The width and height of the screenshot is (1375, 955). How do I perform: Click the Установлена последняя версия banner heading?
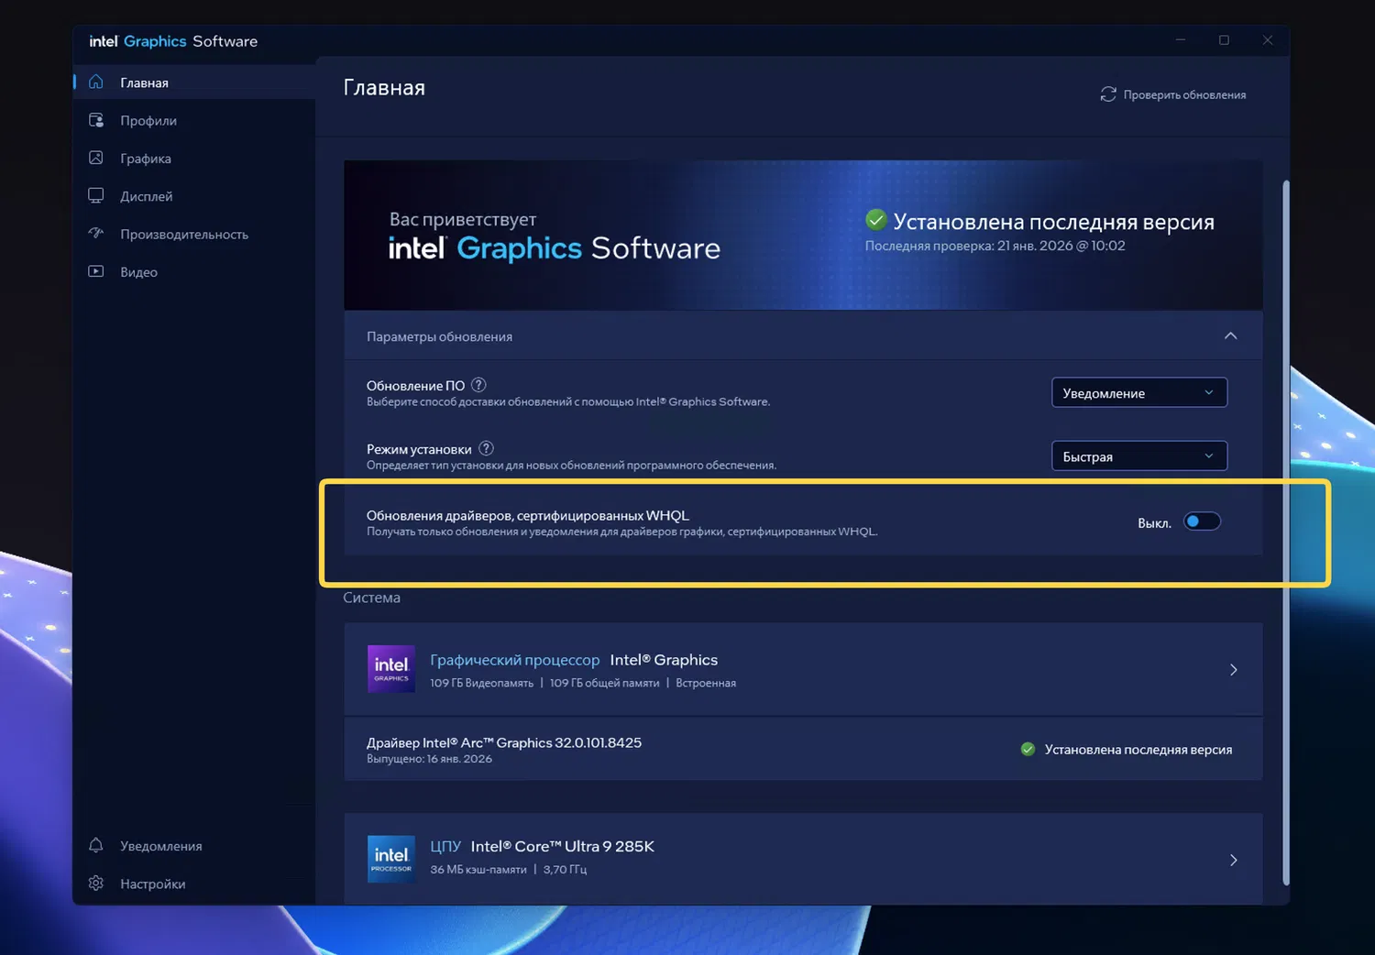pyautogui.click(x=1054, y=222)
